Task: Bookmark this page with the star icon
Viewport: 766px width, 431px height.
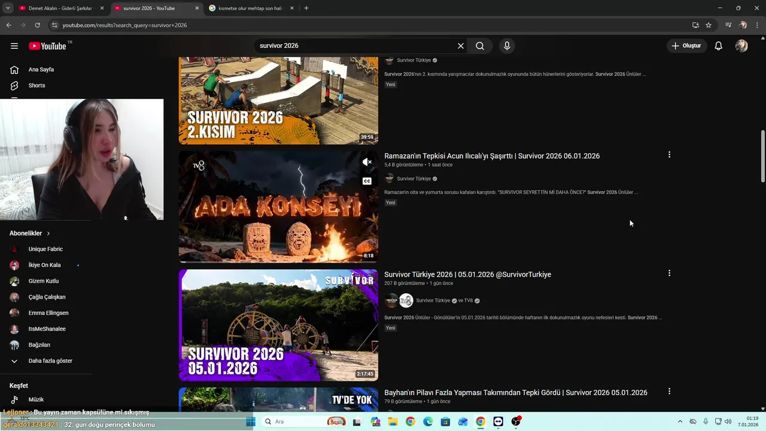Action: (x=709, y=25)
